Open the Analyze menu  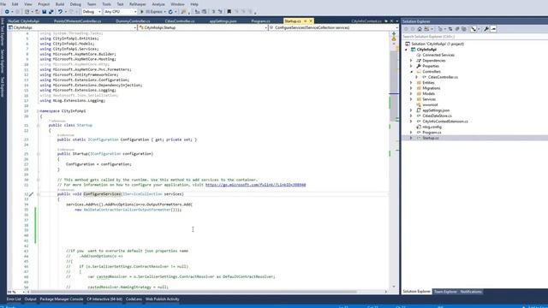click(158, 4)
